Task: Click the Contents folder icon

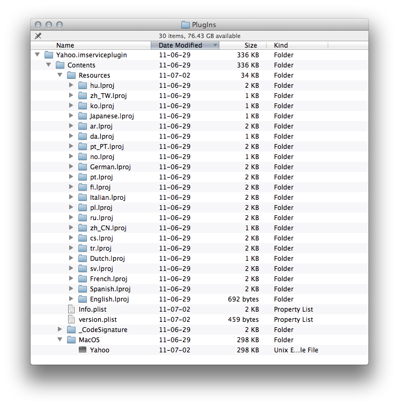Action: [60, 65]
